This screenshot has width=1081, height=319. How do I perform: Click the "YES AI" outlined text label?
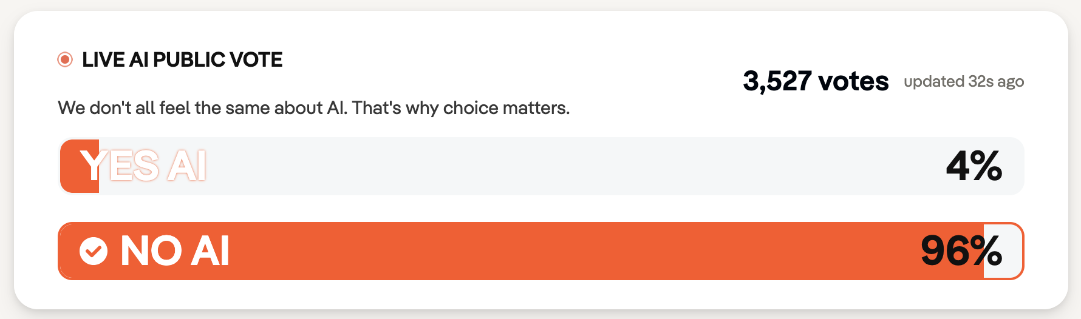click(143, 166)
